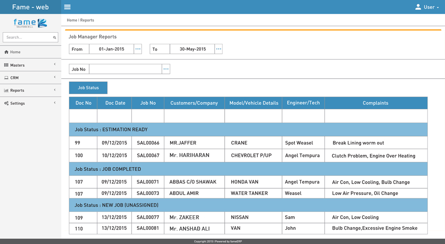Screen dimensions: 445x244
Task: Click the Settings gears icon
Action: 6,103
